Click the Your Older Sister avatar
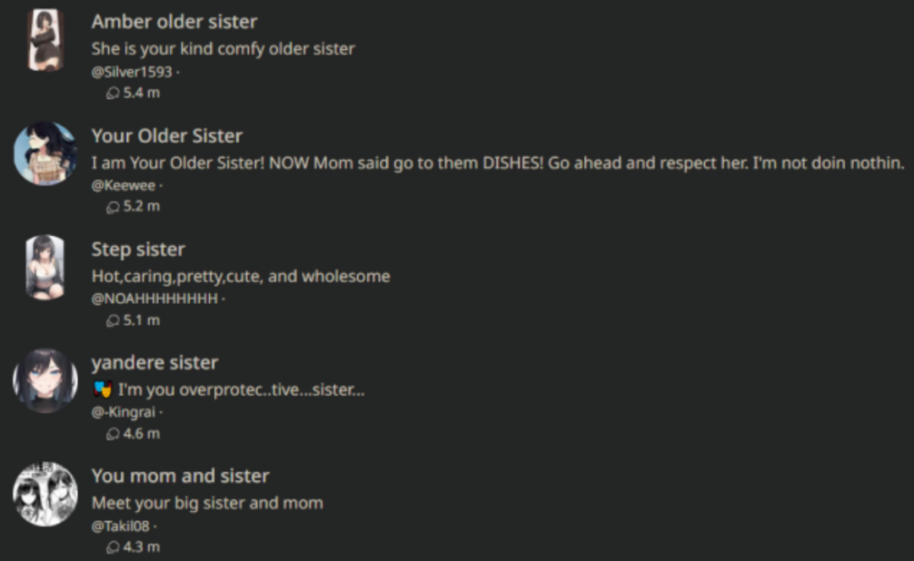Viewport: 914px width, 561px height. pos(45,153)
